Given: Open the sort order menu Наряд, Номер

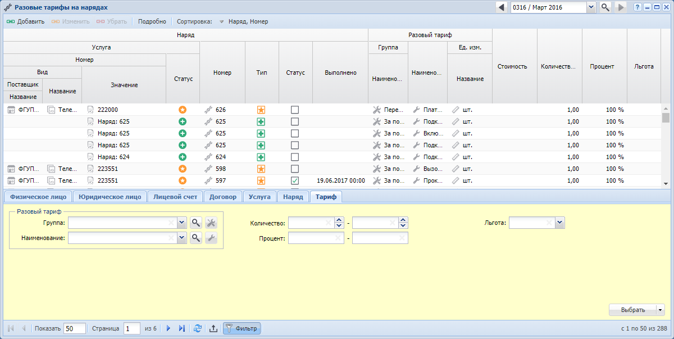Looking at the screenshot, I should point(244,21).
